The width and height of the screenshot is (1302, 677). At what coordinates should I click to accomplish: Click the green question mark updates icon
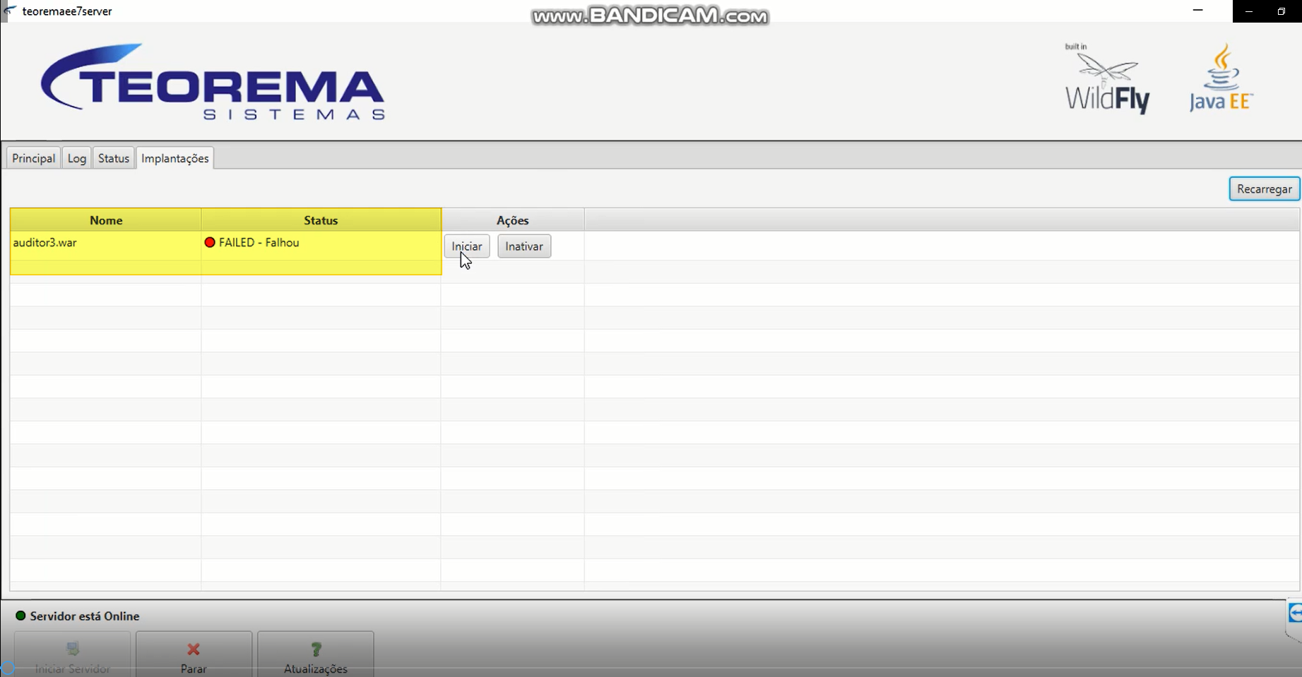(x=316, y=649)
